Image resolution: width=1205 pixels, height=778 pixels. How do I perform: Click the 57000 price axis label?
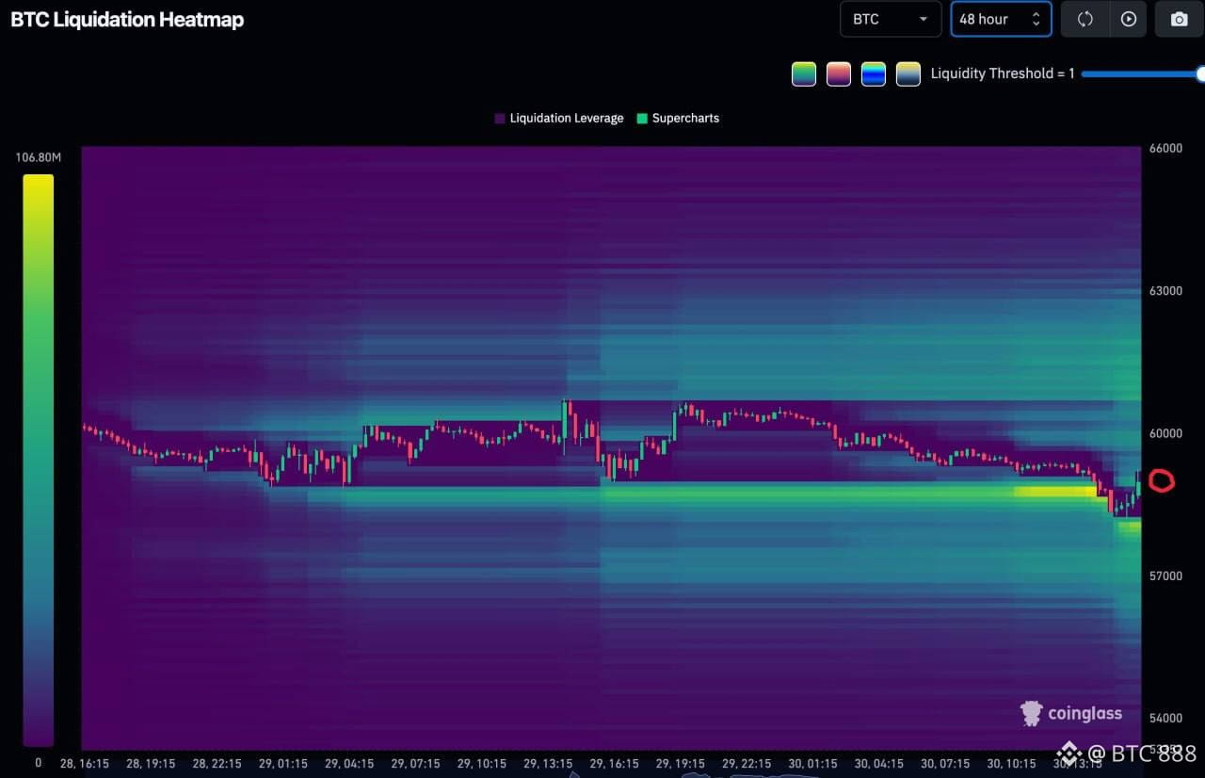[1165, 575]
